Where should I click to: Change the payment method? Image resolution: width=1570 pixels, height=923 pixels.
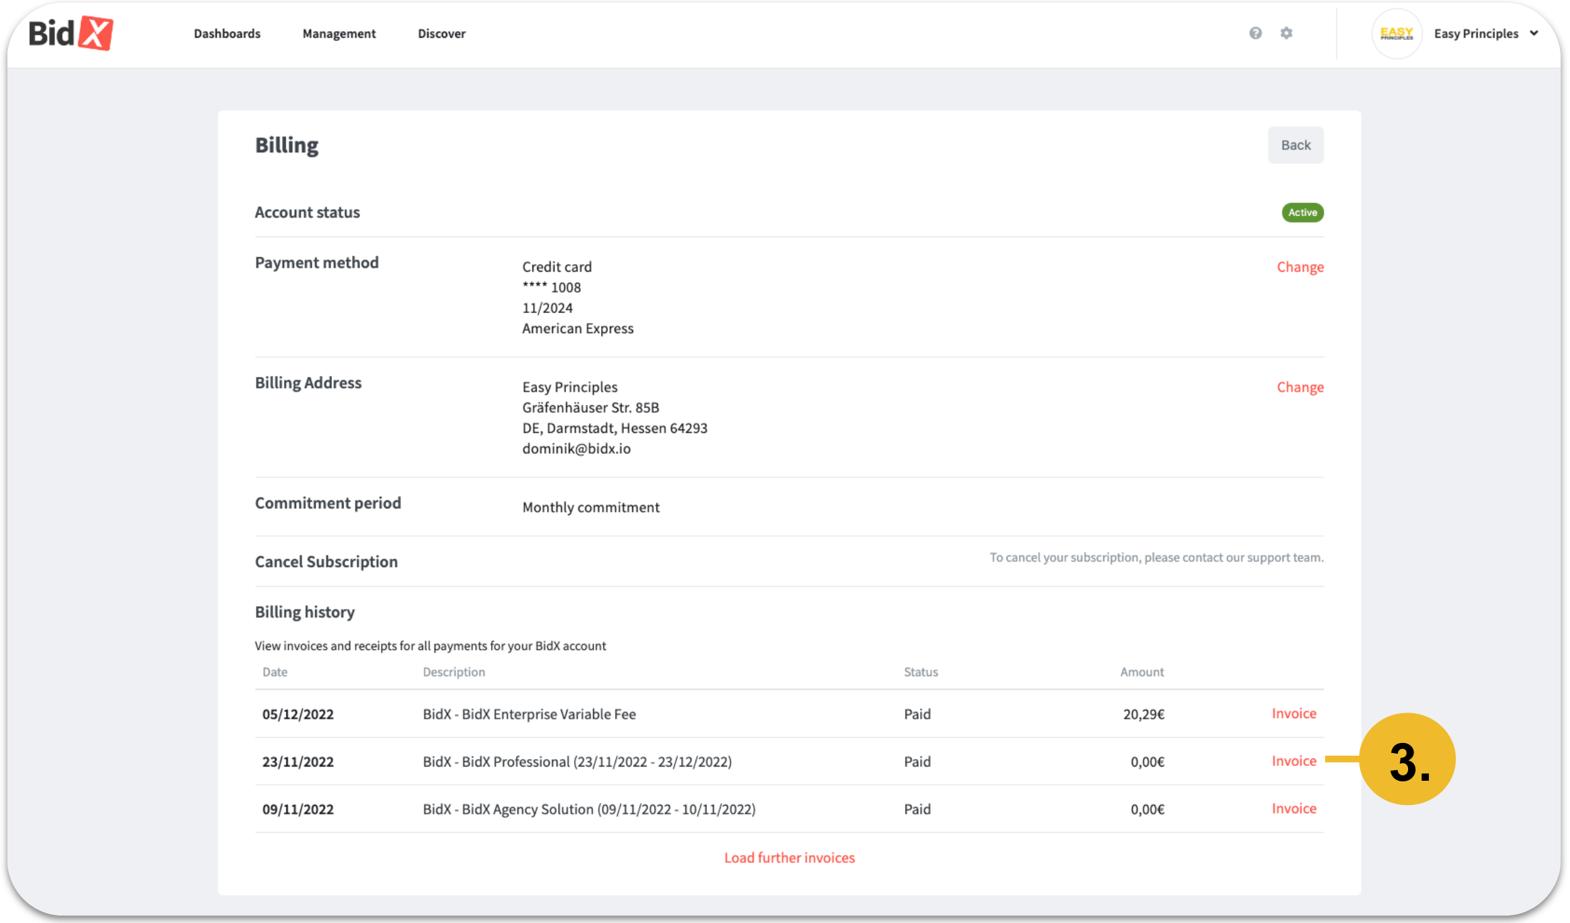pyautogui.click(x=1300, y=267)
